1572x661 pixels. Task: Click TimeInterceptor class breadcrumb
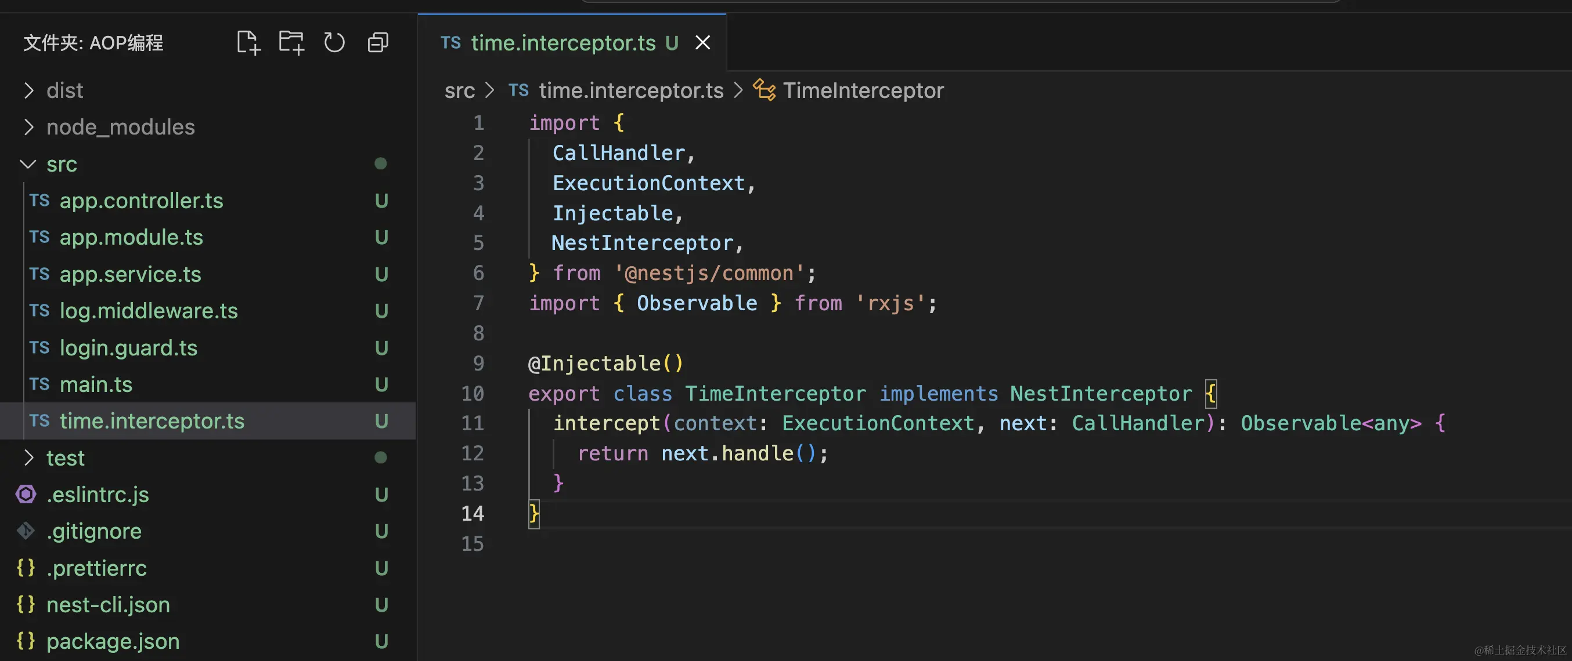click(863, 90)
